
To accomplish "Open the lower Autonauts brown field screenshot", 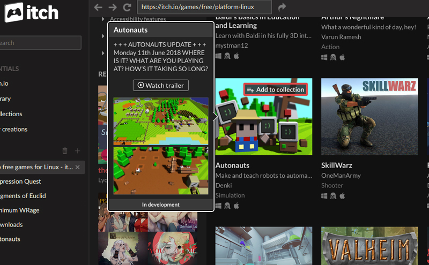I will click(x=161, y=171).
